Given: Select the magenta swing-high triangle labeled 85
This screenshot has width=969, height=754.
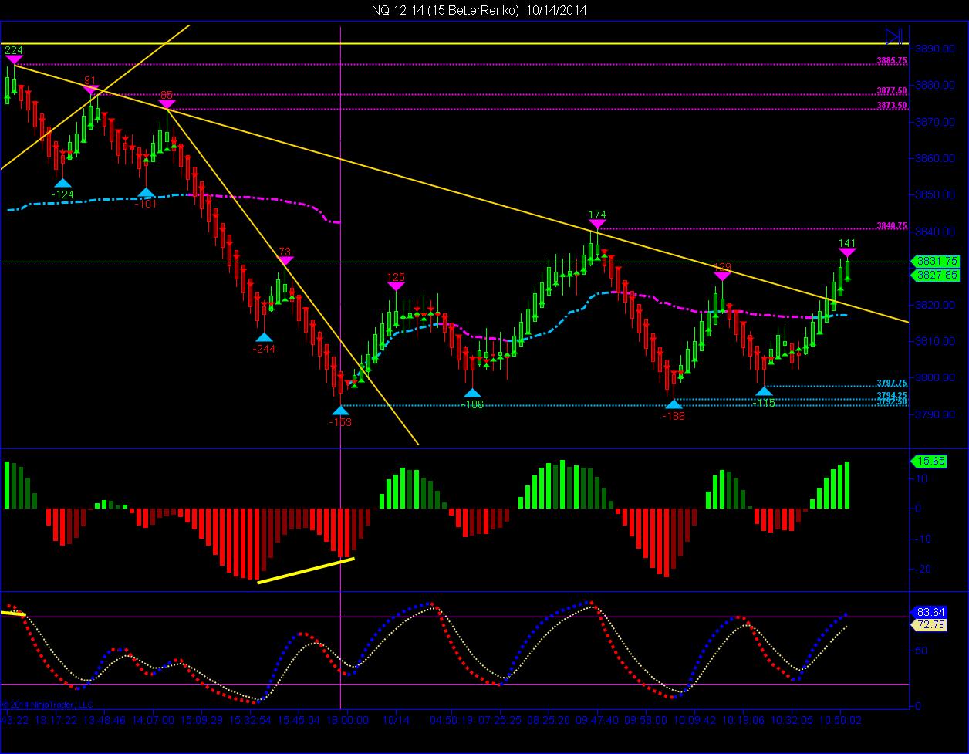Looking at the screenshot, I should click(167, 104).
